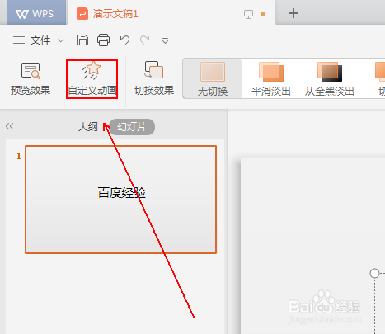Save the presentation with the save icon
The width and height of the screenshot is (385, 334).
click(x=82, y=40)
